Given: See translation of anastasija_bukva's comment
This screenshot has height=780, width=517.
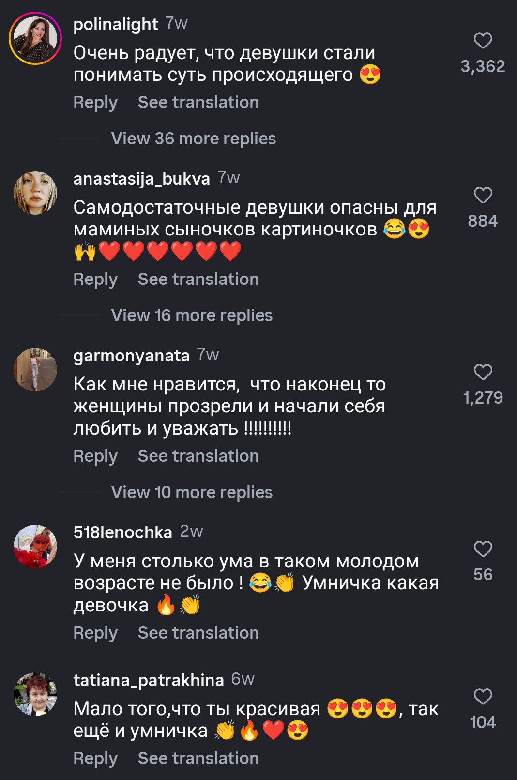Looking at the screenshot, I should pos(198,280).
